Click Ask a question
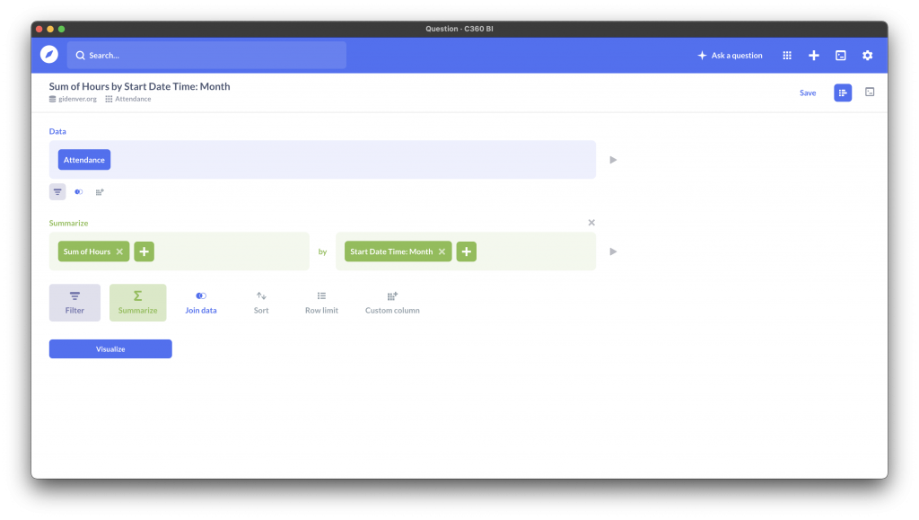The width and height of the screenshot is (919, 520). [730, 55]
